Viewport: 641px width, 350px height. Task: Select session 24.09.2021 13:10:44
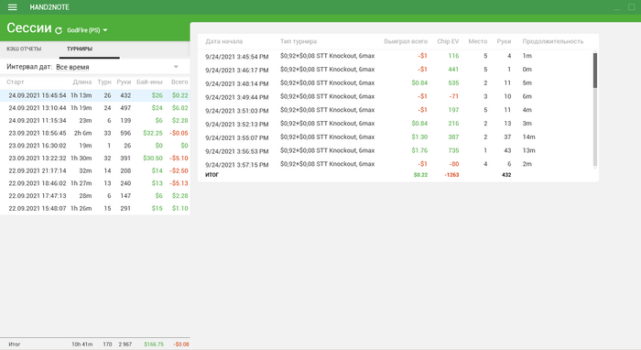coord(95,108)
